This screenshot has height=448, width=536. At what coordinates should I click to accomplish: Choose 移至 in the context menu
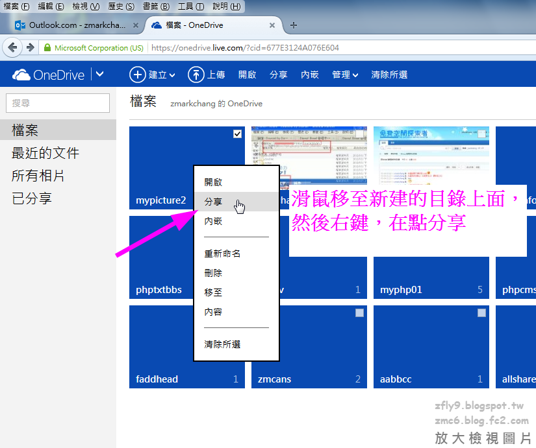[x=236, y=292]
